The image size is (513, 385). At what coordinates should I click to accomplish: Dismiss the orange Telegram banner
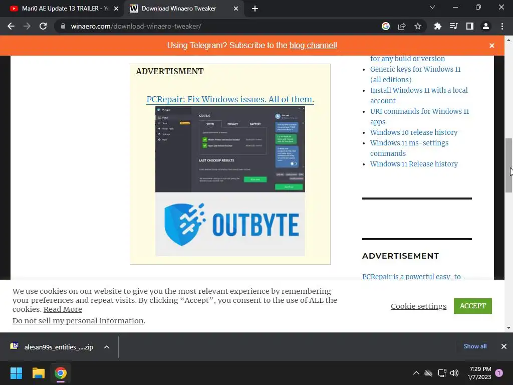pos(492,46)
